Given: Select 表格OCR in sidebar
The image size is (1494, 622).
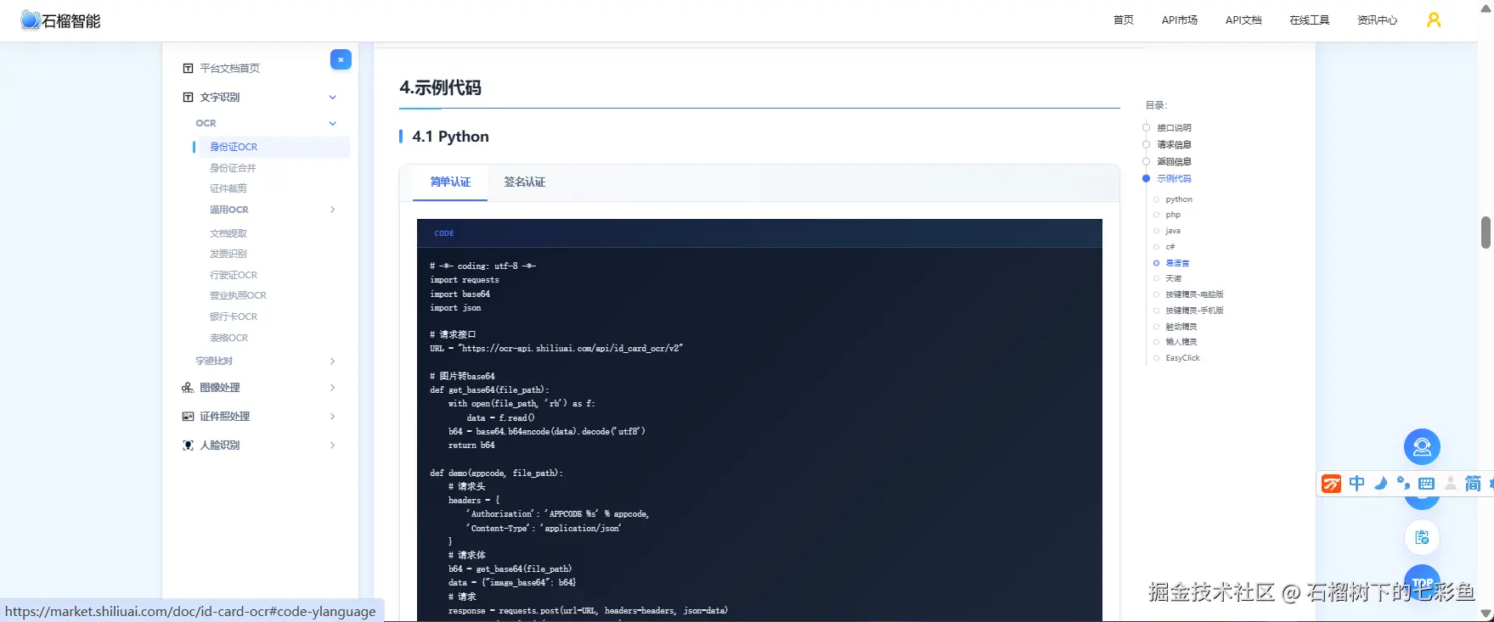Looking at the screenshot, I should pos(229,338).
